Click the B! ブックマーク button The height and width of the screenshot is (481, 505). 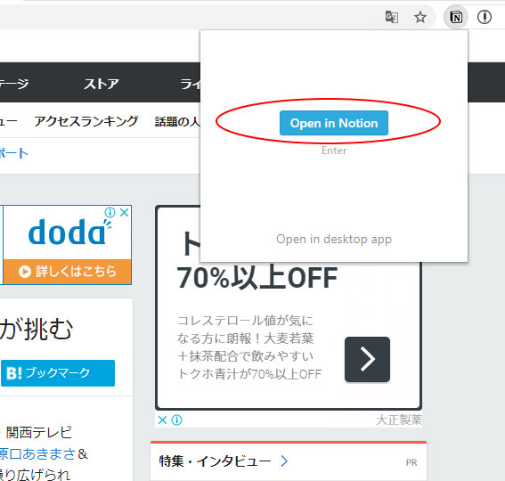coord(58,372)
